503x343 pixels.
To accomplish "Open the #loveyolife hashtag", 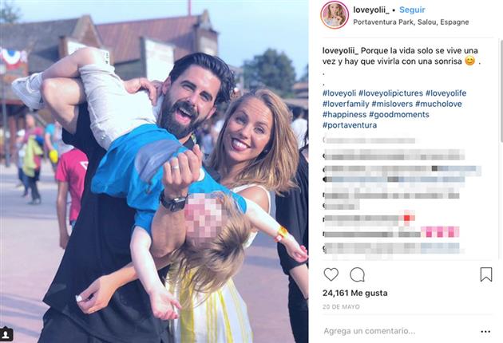I will [x=446, y=93].
